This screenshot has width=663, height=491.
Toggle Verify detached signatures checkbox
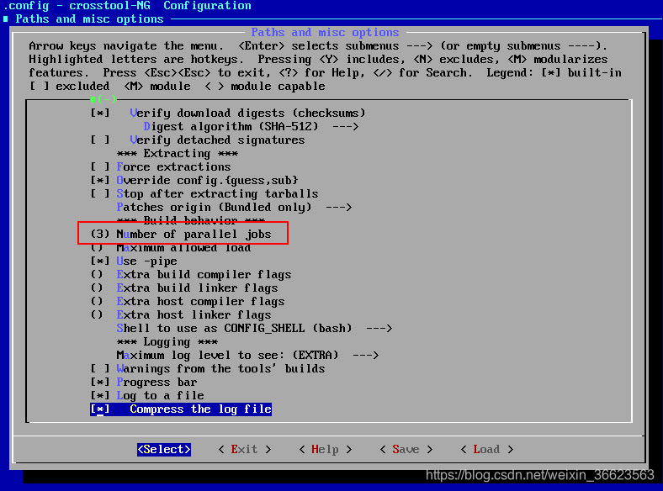(x=198, y=140)
